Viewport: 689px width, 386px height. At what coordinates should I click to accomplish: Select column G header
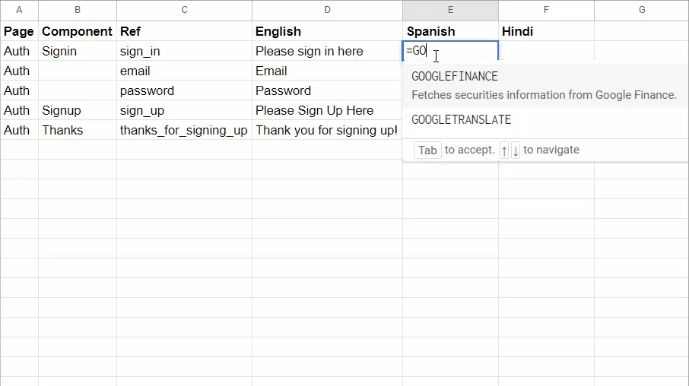(642, 10)
